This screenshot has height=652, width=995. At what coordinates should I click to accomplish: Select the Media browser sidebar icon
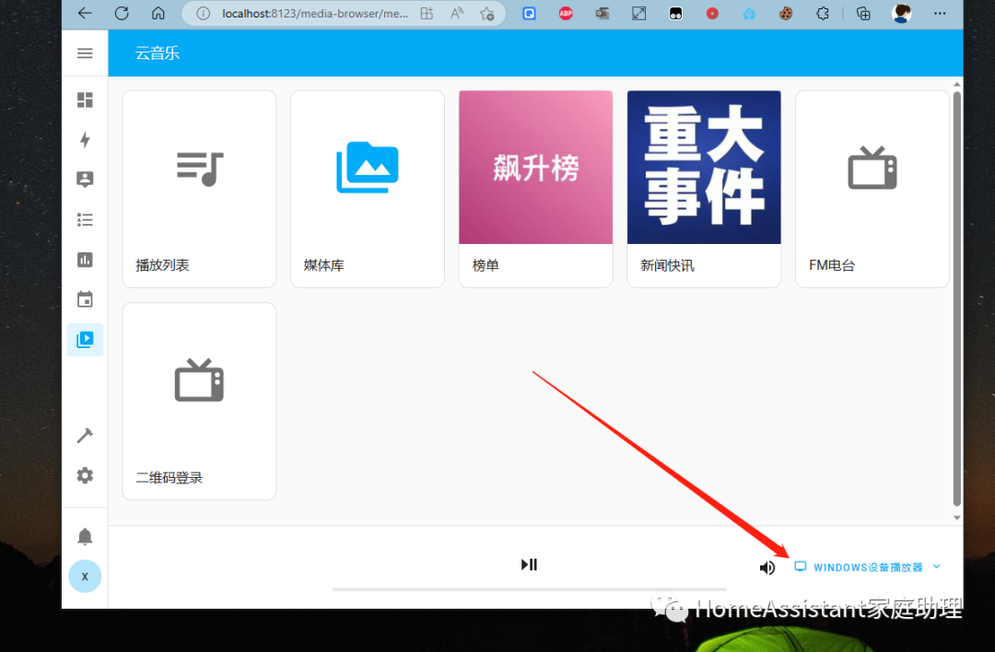85,339
